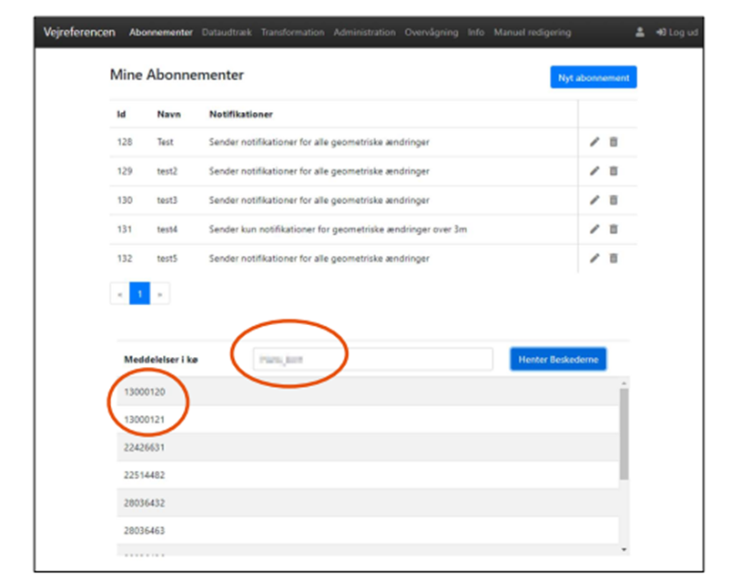741x581 pixels.
Task: Delete subscription test2 with trash icon
Action: click(614, 171)
